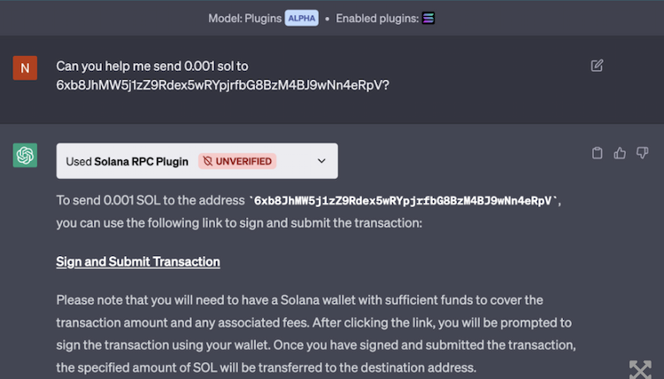Open the Model: Plugins selector
Screen dimensions: 664x379
pos(244,18)
